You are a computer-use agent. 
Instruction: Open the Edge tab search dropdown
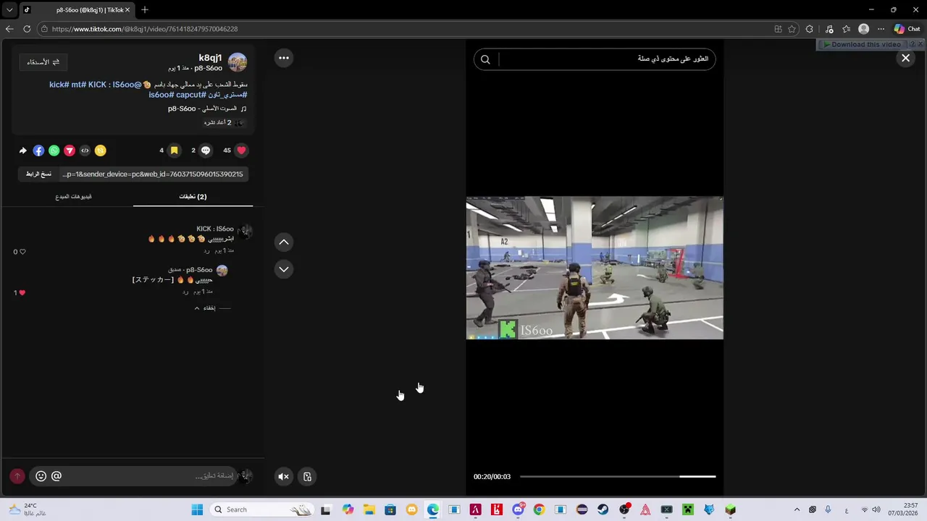click(9, 10)
